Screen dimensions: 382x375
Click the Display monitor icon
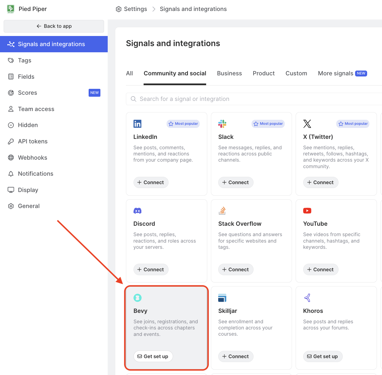coord(11,190)
